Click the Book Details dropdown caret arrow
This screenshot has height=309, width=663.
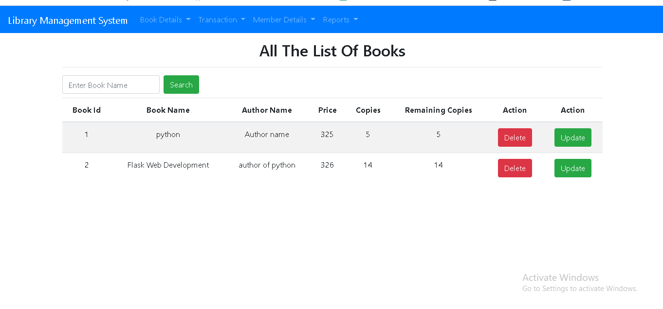tap(188, 20)
